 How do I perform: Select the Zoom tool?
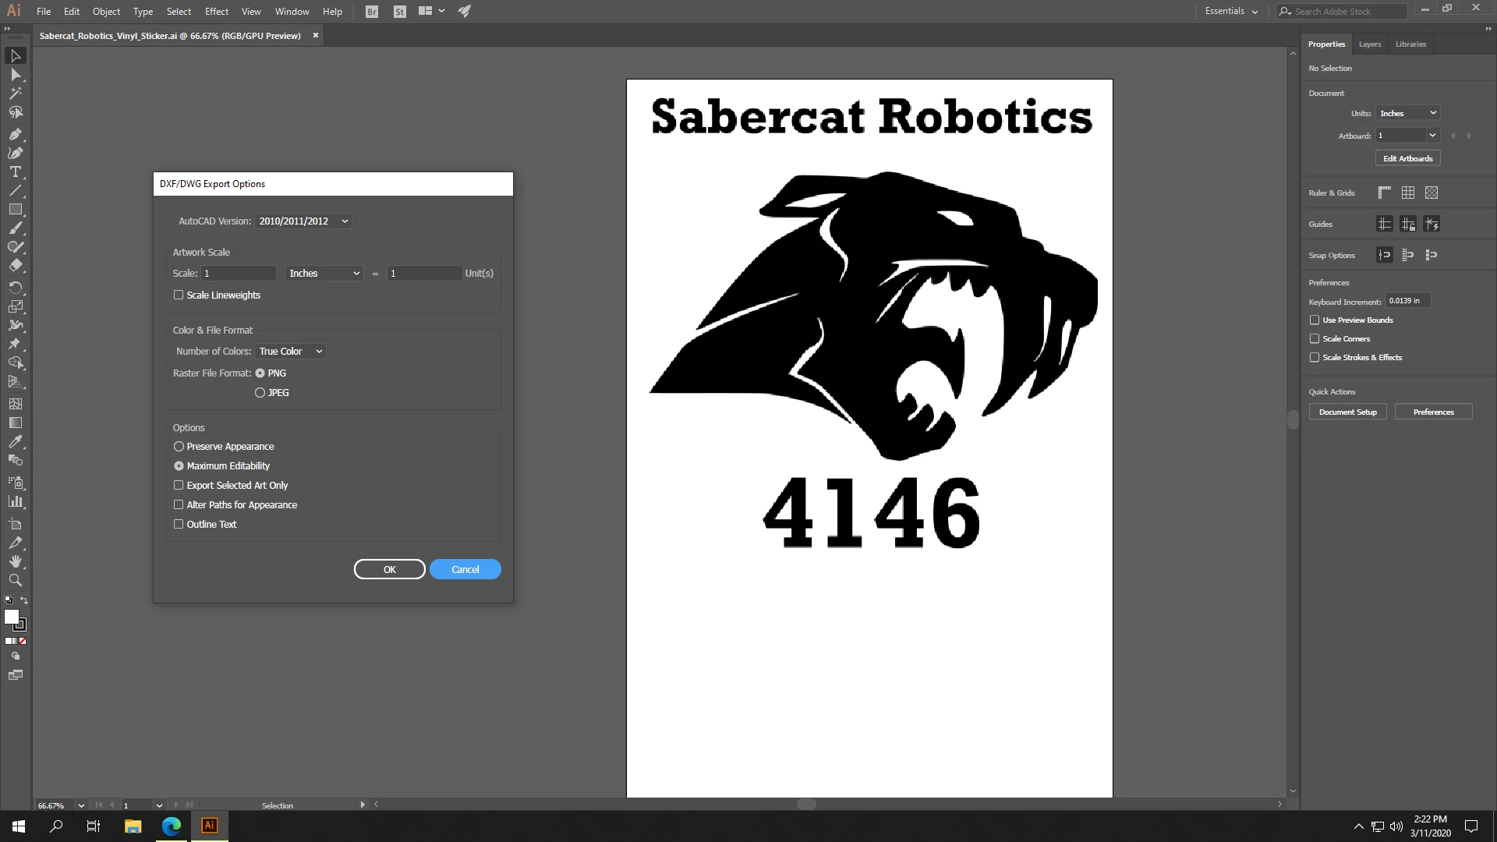pos(15,580)
